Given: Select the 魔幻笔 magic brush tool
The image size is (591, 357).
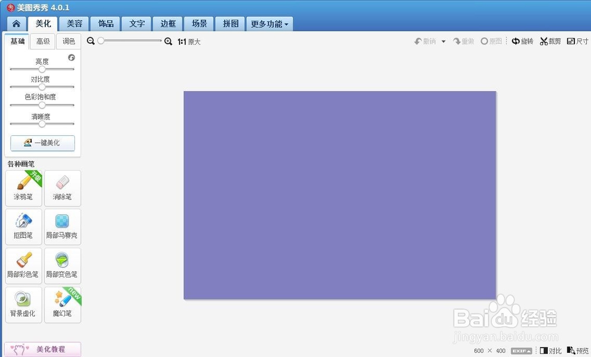Looking at the screenshot, I should [x=63, y=305].
